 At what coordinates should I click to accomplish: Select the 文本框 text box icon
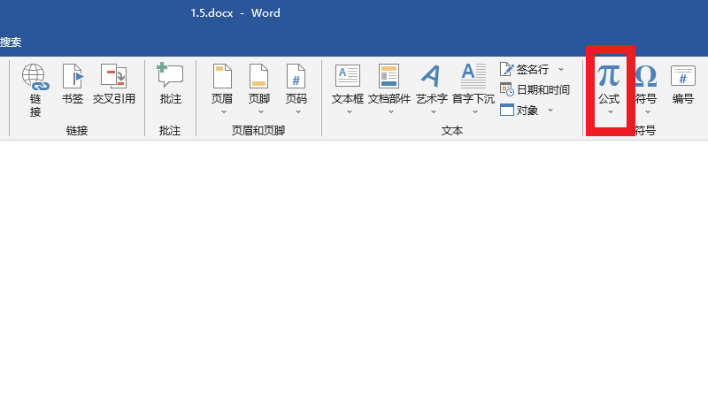348,77
